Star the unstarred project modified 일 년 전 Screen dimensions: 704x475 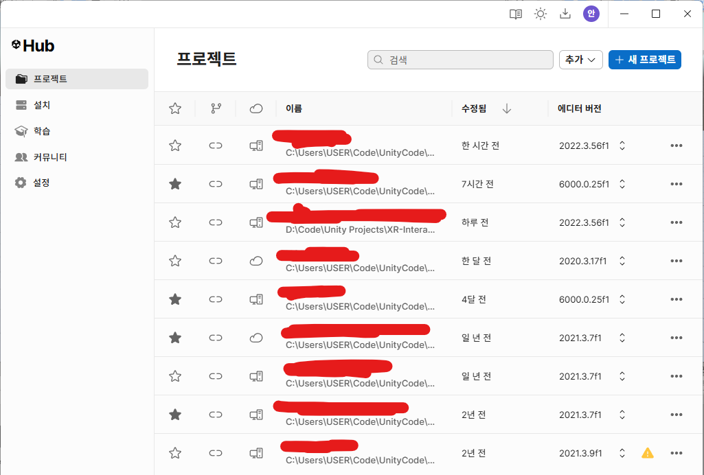point(175,376)
